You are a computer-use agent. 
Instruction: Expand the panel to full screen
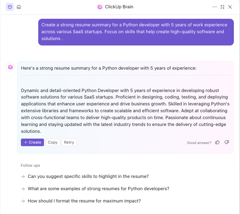222,7
